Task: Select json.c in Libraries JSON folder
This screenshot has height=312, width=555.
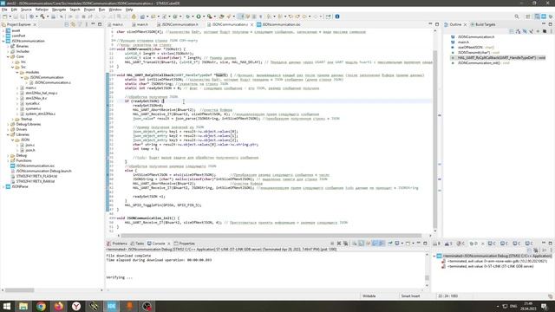Action: point(30,145)
